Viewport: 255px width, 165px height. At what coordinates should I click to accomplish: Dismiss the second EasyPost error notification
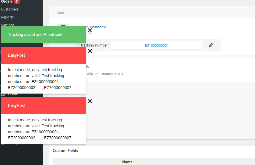pos(90,101)
